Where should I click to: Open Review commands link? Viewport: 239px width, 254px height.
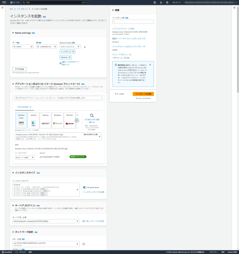pyautogui.click(x=143, y=98)
